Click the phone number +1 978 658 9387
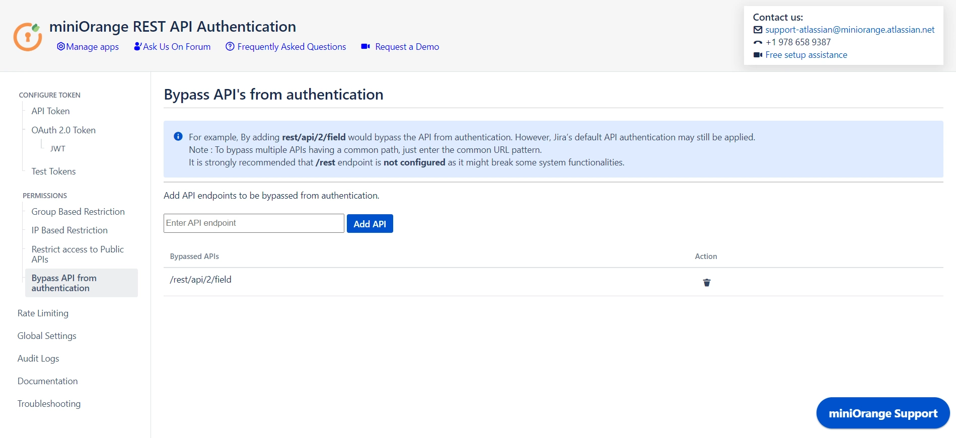The width and height of the screenshot is (956, 438). [798, 42]
